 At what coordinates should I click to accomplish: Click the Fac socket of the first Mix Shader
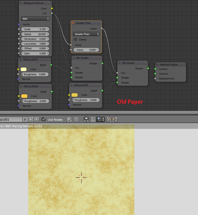(x=71, y=68)
